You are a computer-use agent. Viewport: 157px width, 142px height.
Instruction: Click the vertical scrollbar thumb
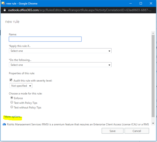[153, 76]
